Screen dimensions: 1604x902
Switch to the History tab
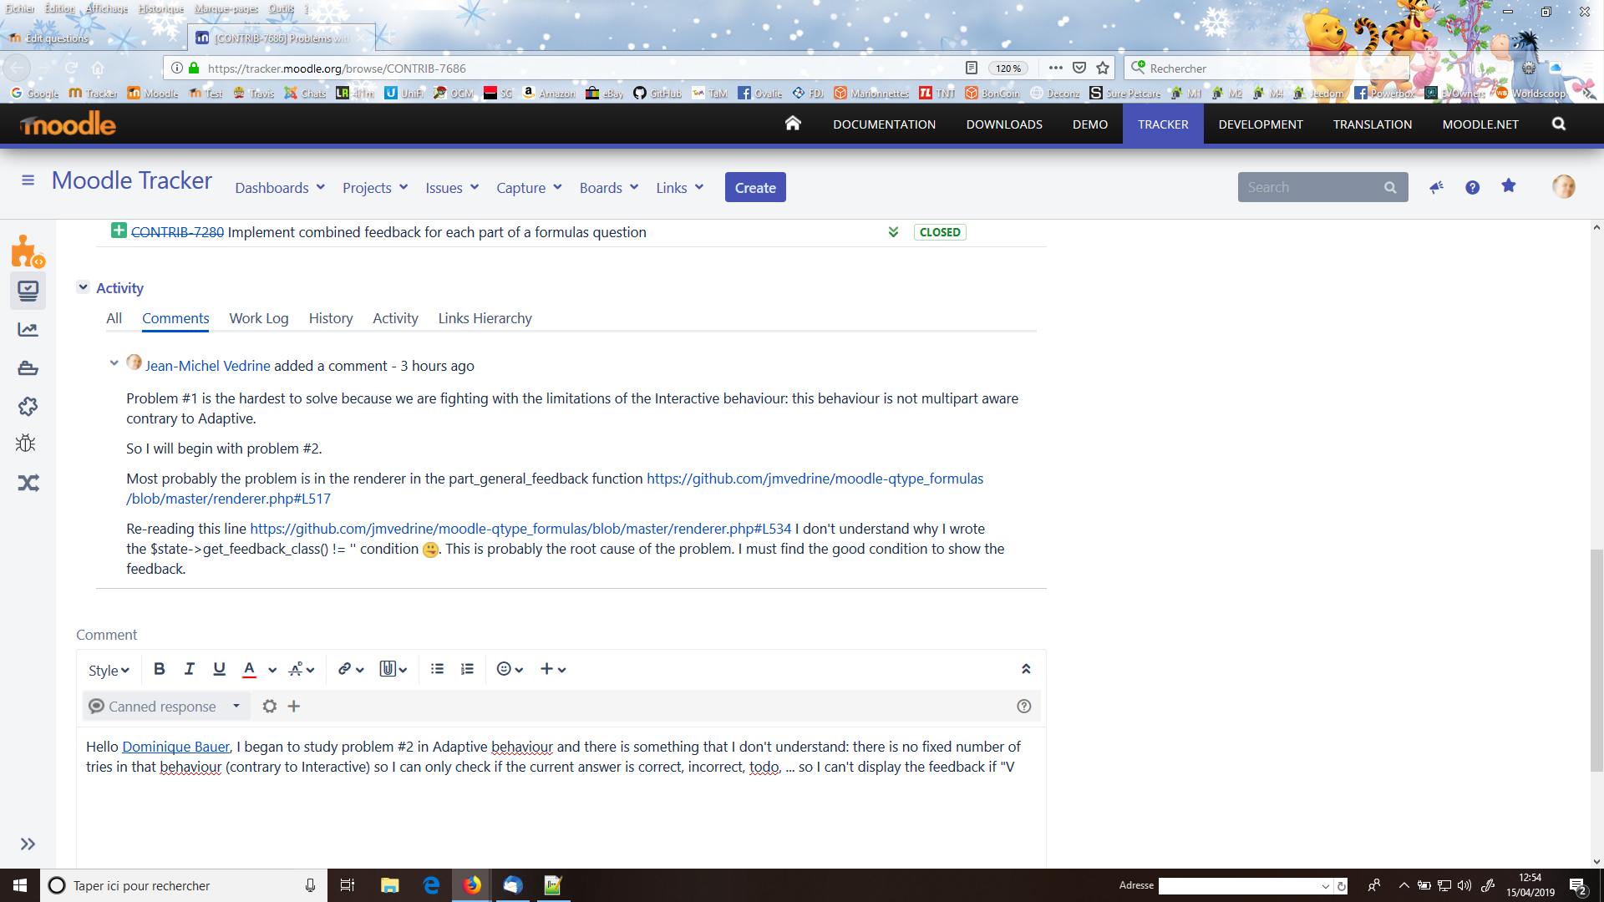[331, 318]
